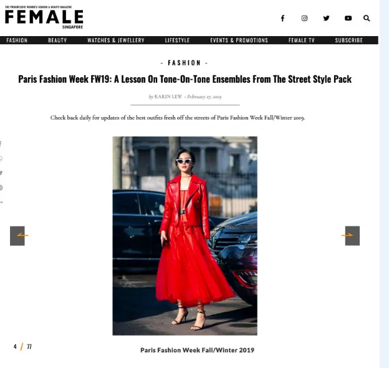This screenshot has height=368, width=389.
Task: Click the Paris Fashion Week Fall/Winter 2019 caption
Action: click(197, 350)
